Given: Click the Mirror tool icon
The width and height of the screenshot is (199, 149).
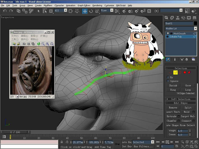Looking at the screenshot, I should click(187, 11).
